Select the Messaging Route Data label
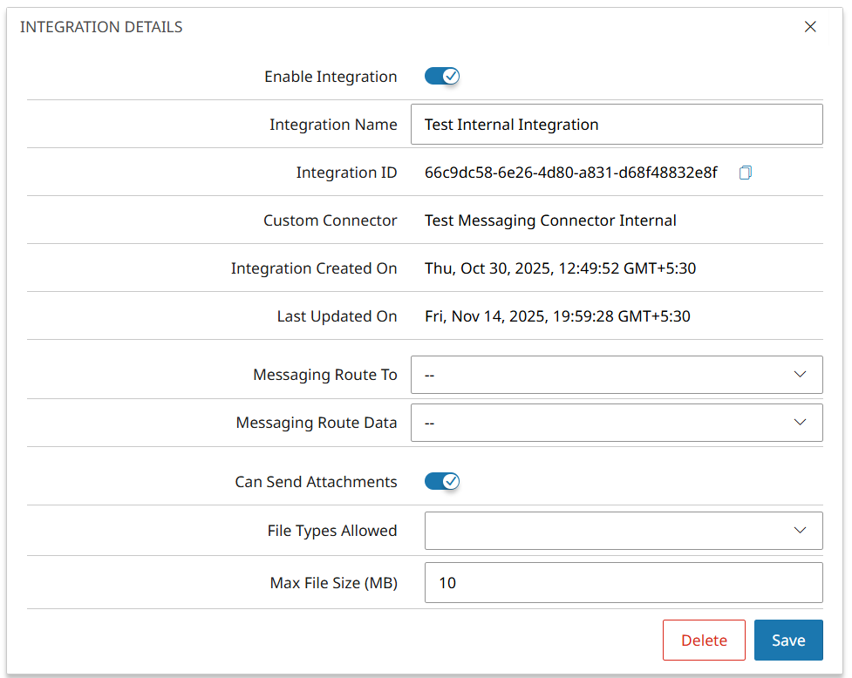Viewport: 852px width, 678px height. (317, 423)
